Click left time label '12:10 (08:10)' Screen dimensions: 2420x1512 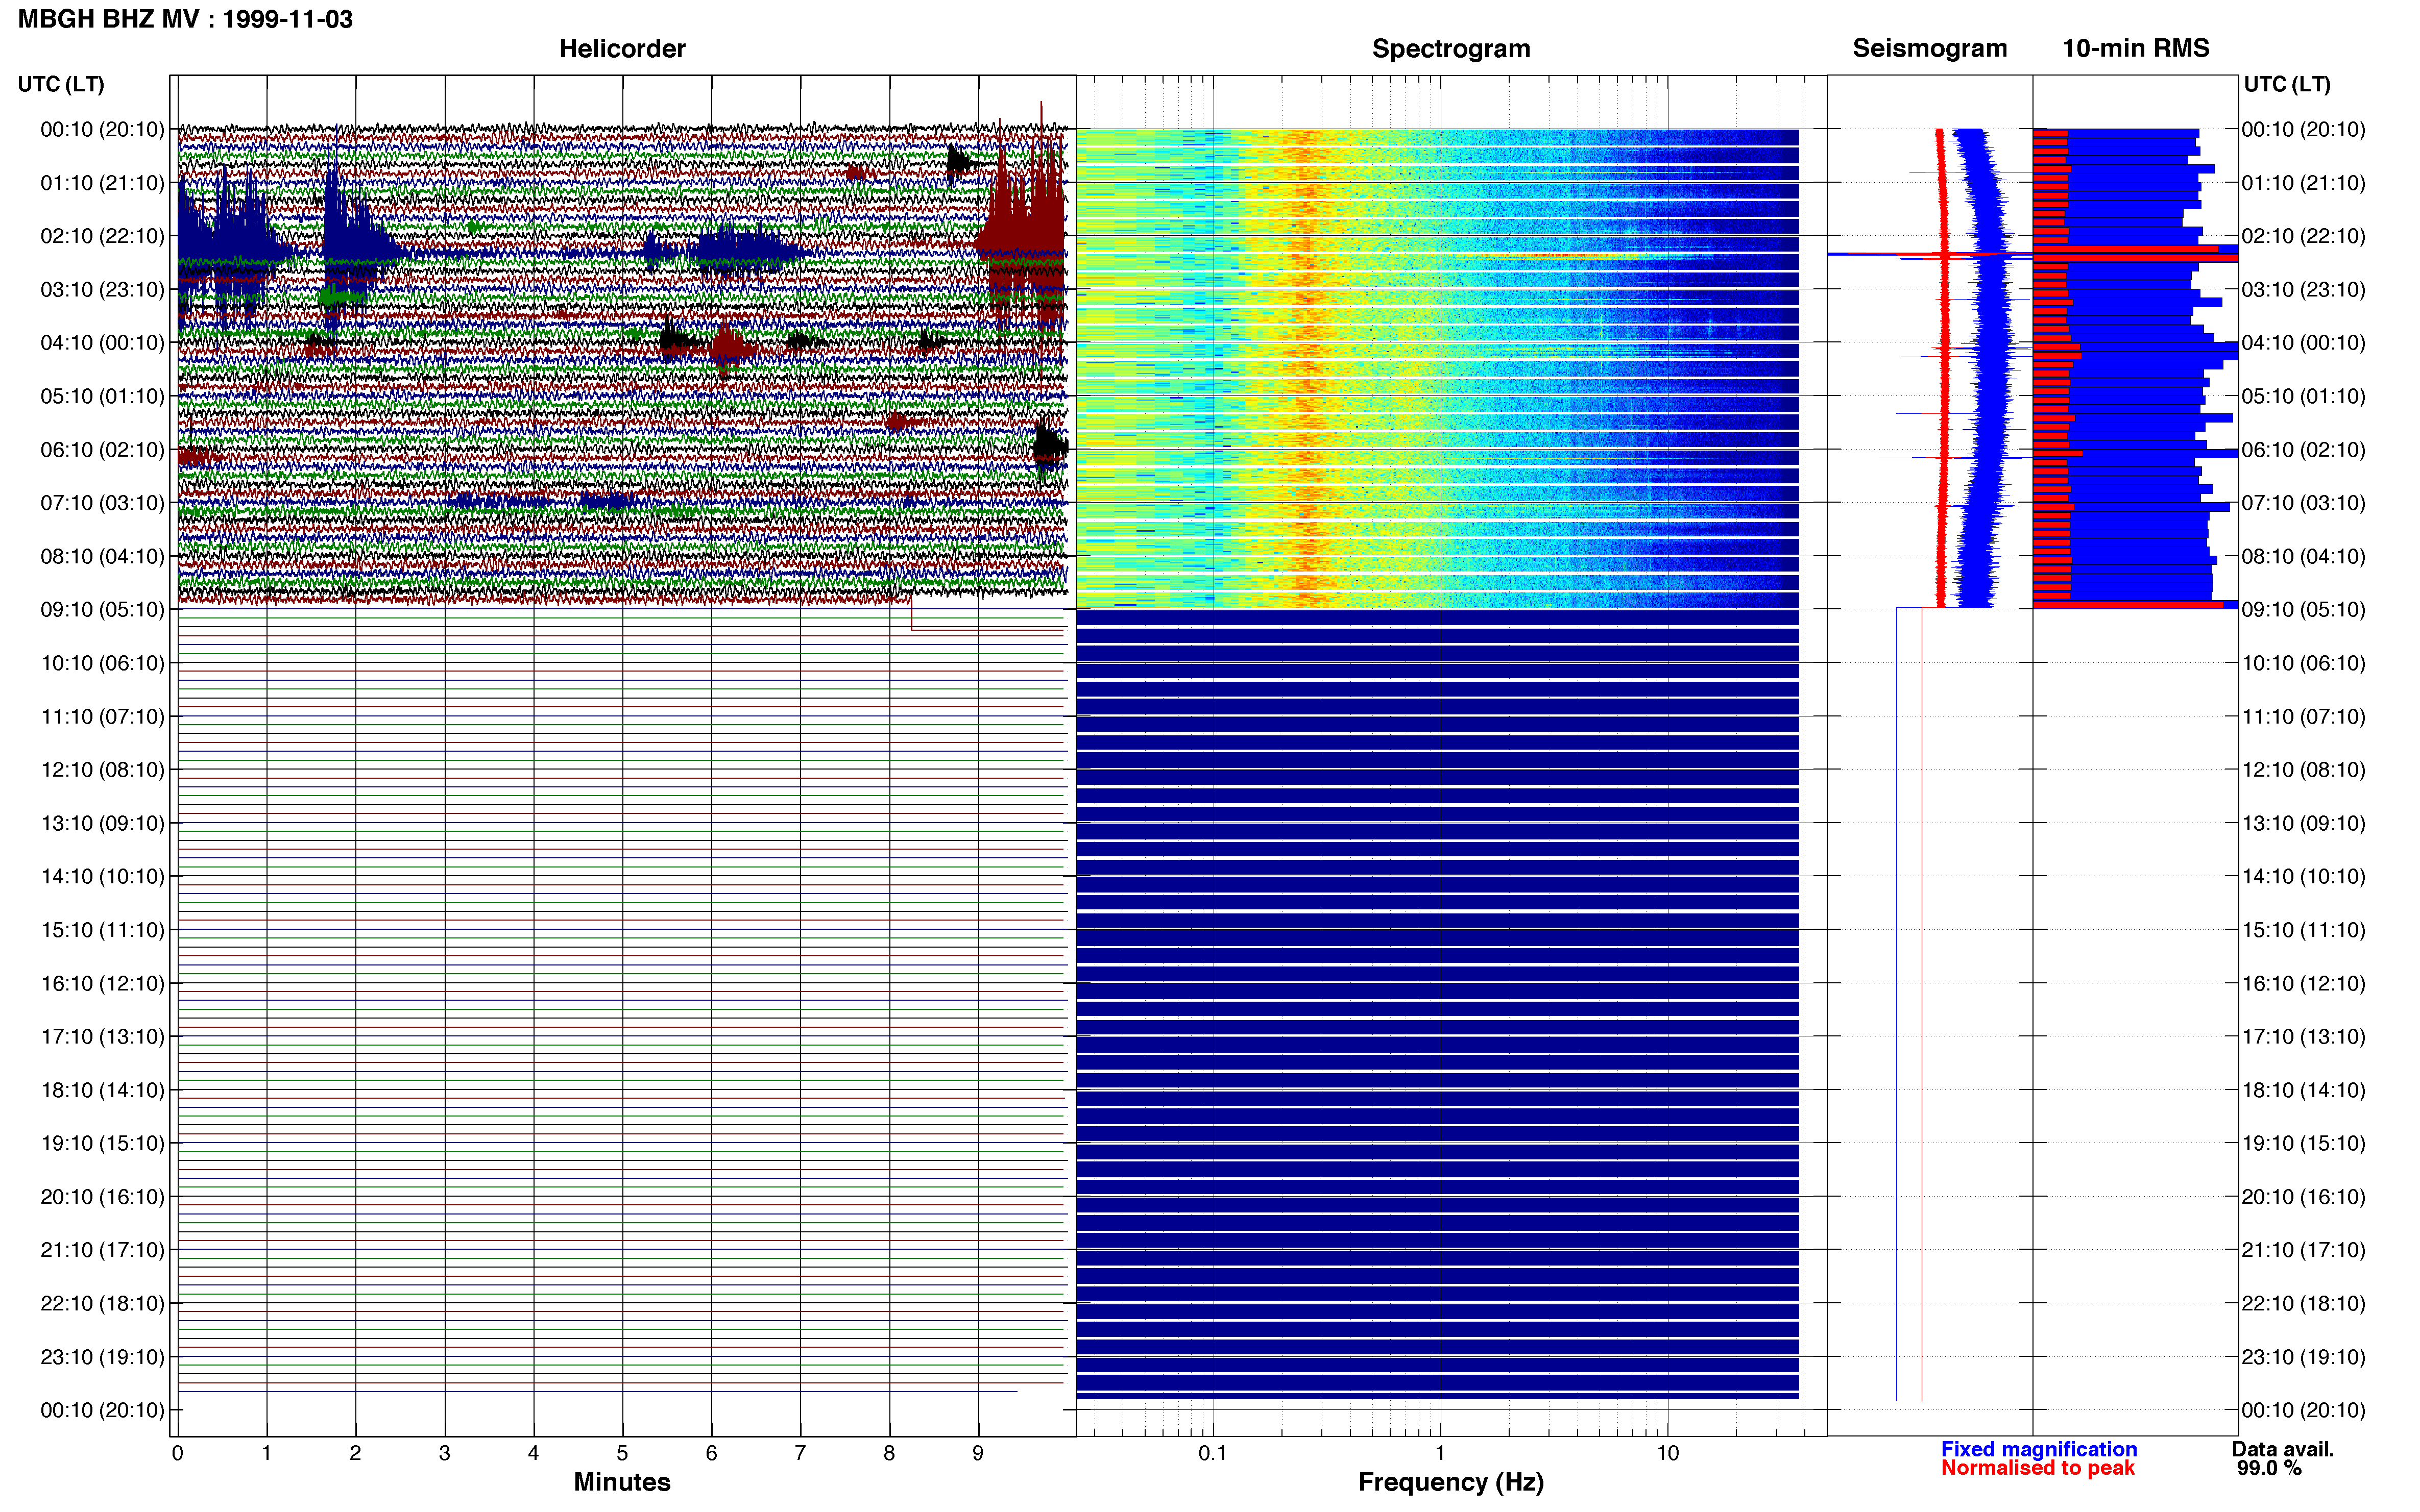point(102,770)
